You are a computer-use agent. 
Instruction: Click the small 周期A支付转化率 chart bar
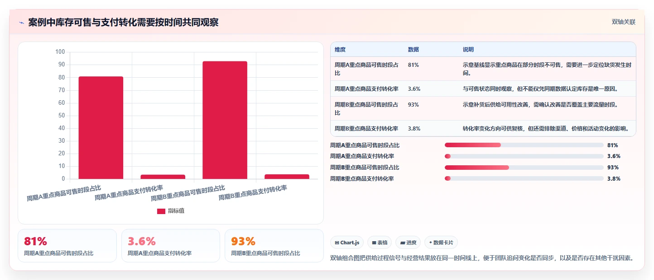[163, 177]
